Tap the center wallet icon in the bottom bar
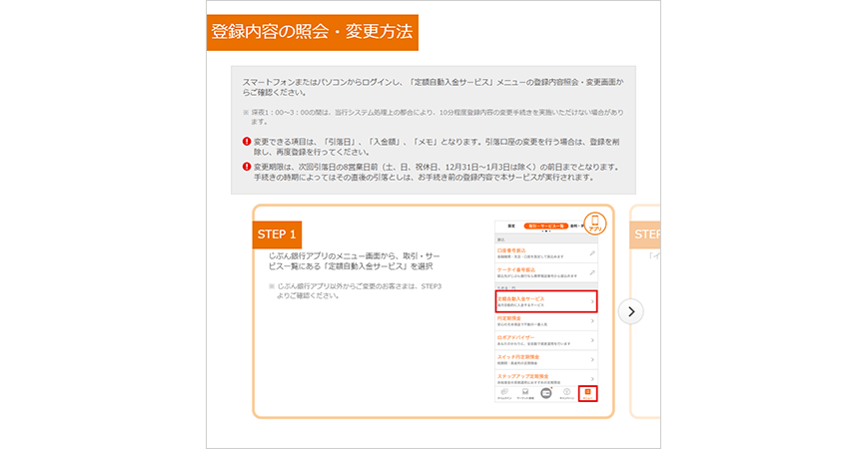The image size is (867, 449). tap(546, 393)
